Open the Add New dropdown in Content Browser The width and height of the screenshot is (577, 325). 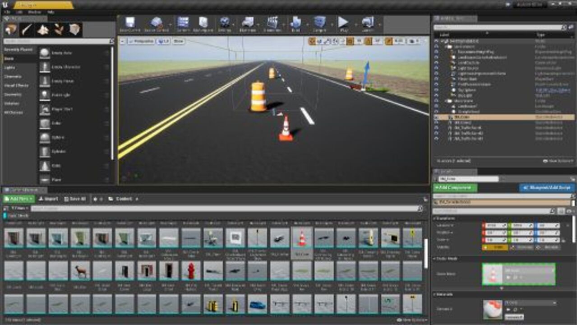pos(18,199)
